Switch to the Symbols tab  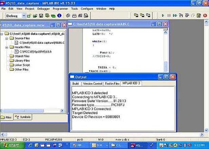coord(23,117)
